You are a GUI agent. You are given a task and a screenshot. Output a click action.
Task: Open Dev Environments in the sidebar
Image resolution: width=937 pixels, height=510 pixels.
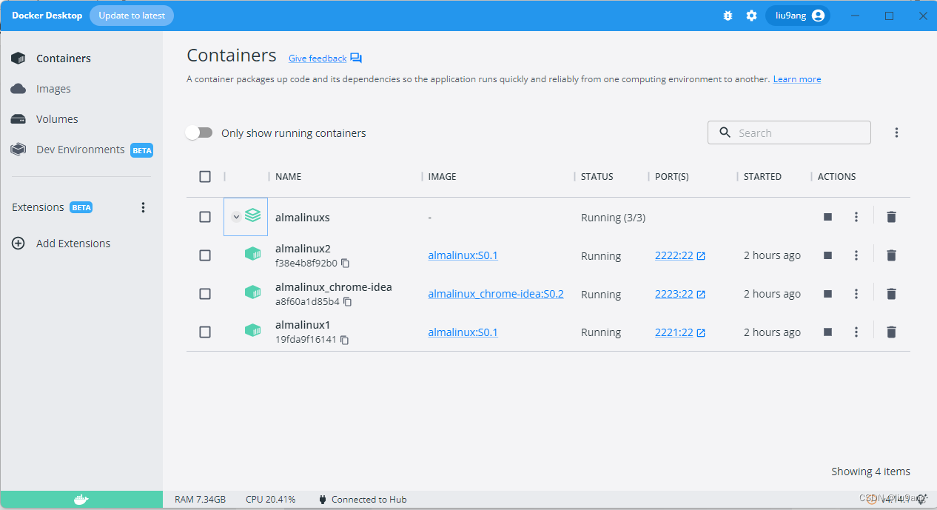click(x=81, y=150)
